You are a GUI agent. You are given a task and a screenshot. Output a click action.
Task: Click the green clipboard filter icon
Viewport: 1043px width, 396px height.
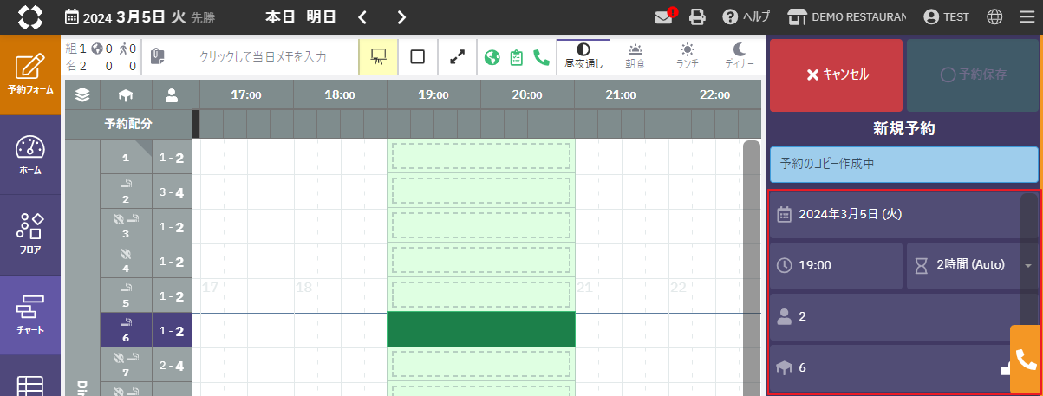tap(517, 57)
